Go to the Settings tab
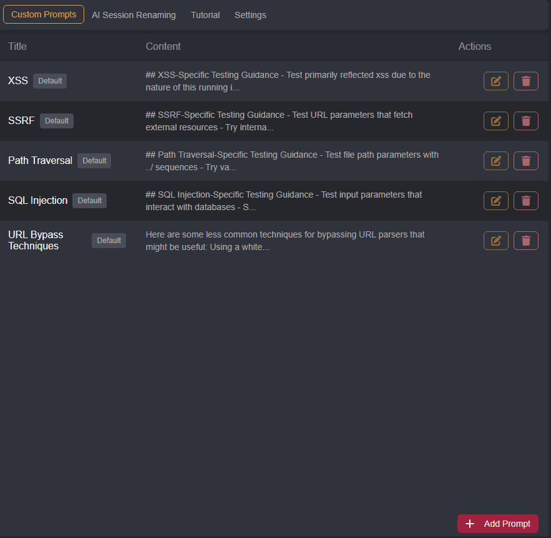 [250, 14]
